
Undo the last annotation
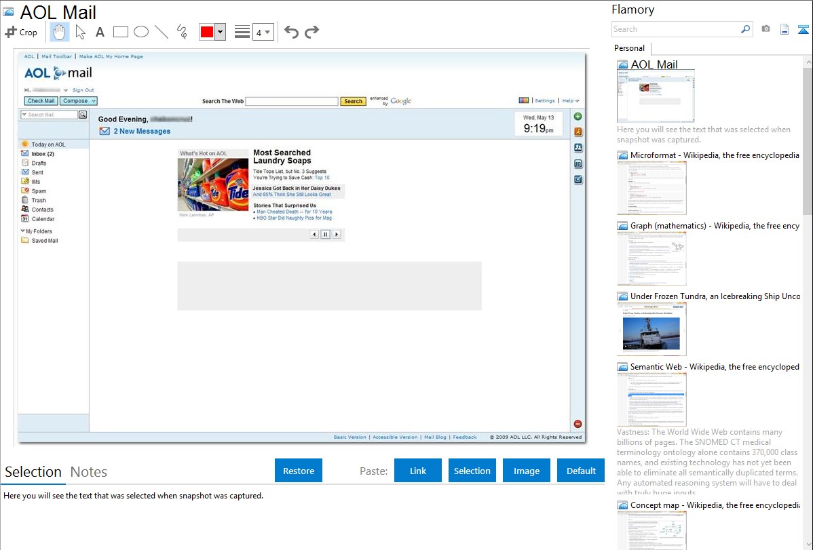pyautogui.click(x=291, y=32)
